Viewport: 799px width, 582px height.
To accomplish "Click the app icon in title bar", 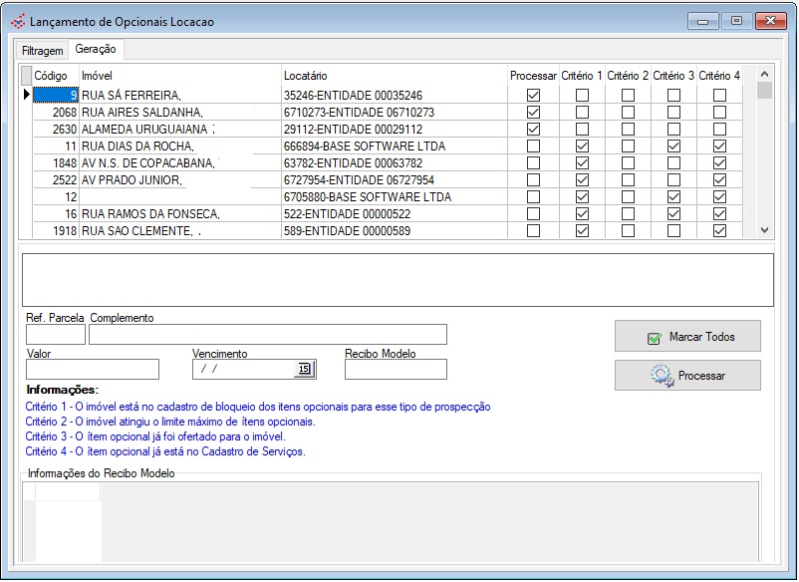I will pos(17,21).
